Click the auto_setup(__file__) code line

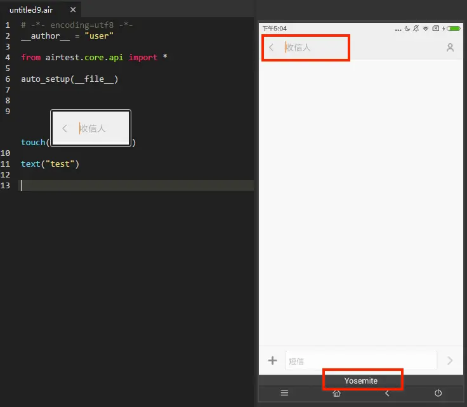pos(70,79)
